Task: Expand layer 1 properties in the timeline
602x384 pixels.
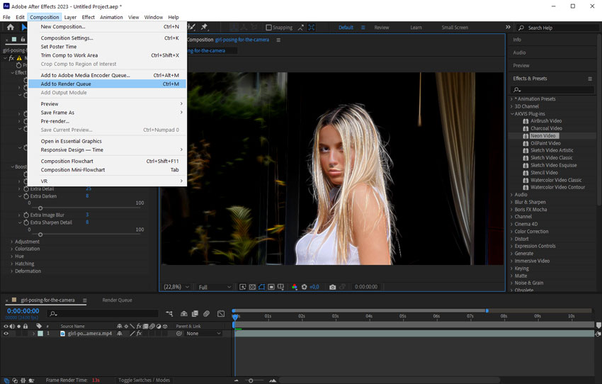Action: tap(34, 334)
